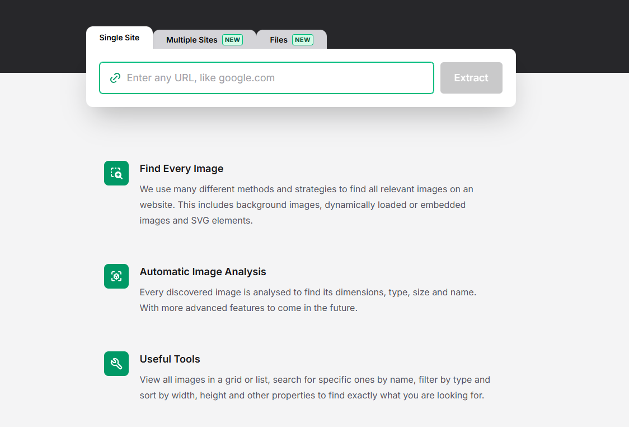Image resolution: width=629 pixels, height=427 pixels.
Task: Click the NEW badge on Files tab
Action: pos(302,40)
